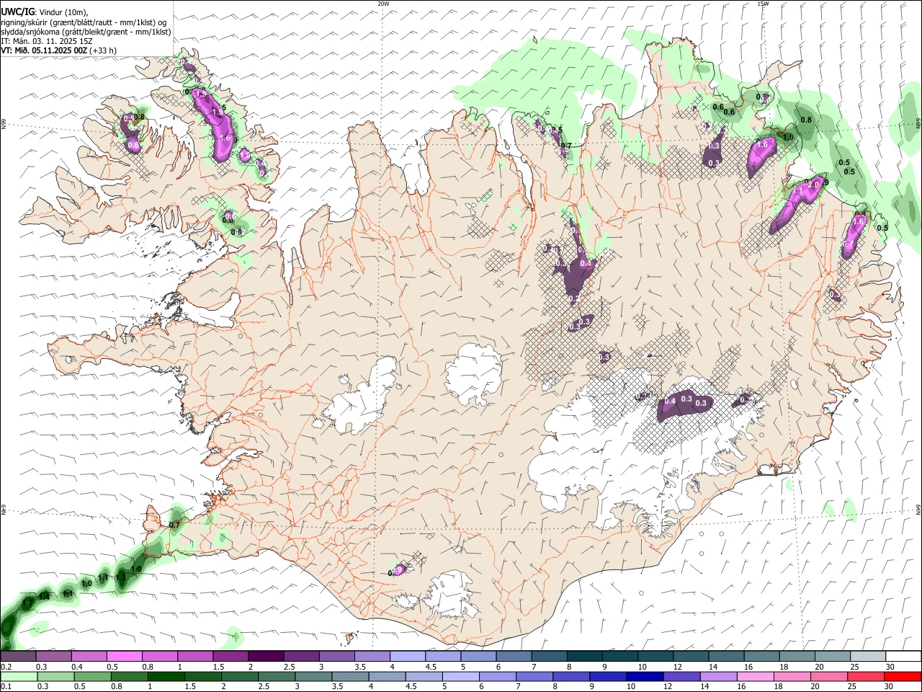Click the navy blue rain legend swatch at 10

coord(644,677)
